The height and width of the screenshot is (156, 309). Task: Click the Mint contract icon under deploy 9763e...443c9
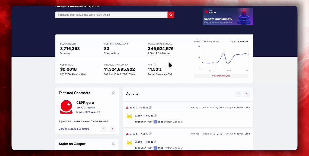[x=155, y=148]
